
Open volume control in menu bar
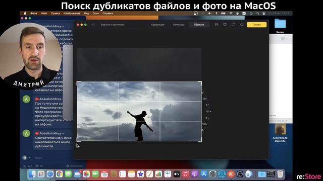click(209, 14)
